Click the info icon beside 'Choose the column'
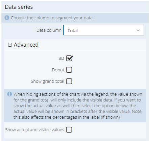Screen dimensions: 149x141 pyautogui.click(x=7, y=18)
